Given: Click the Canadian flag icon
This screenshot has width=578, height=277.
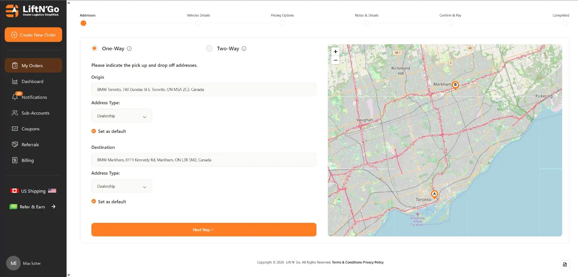Looking at the screenshot, I should (x=14, y=191).
